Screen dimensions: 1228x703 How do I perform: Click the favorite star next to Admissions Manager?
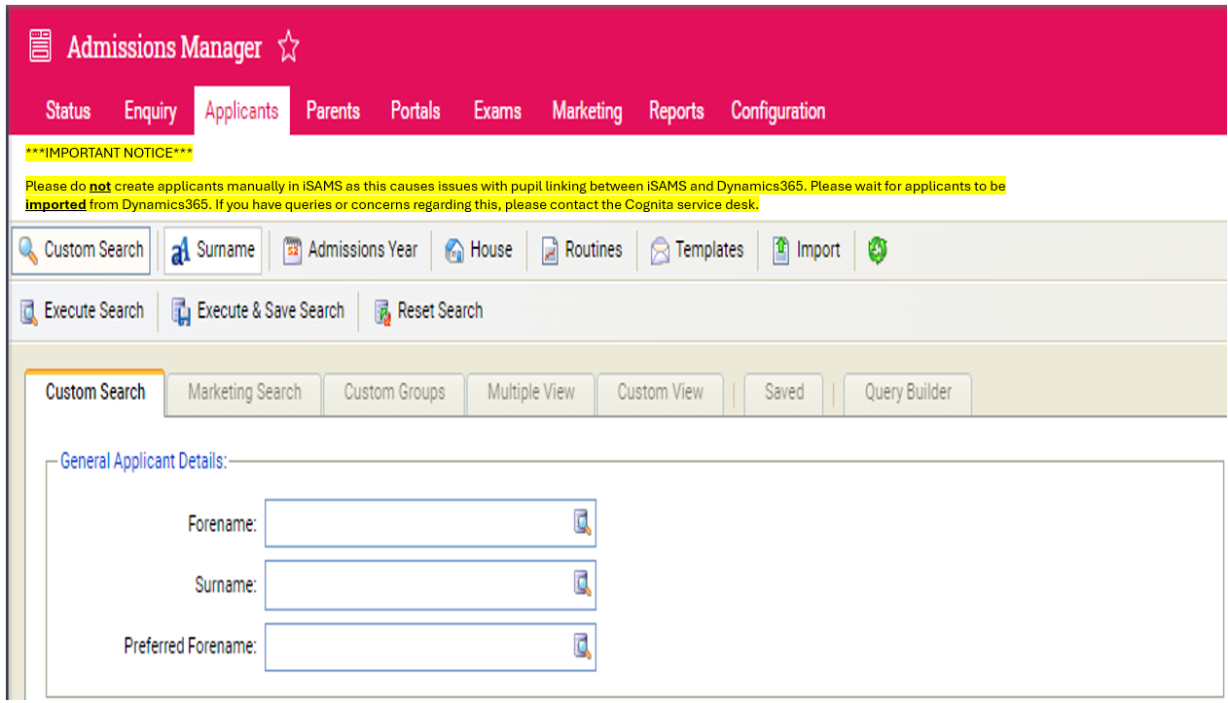pyautogui.click(x=288, y=48)
